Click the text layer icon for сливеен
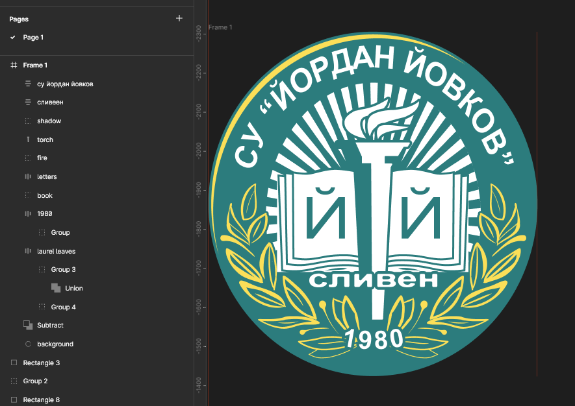 [x=28, y=102]
